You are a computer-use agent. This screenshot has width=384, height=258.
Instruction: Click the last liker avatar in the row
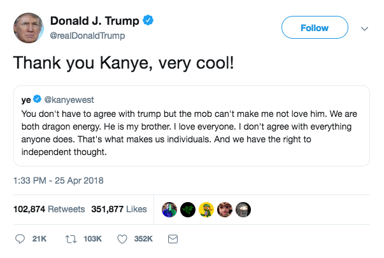coord(243,209)
